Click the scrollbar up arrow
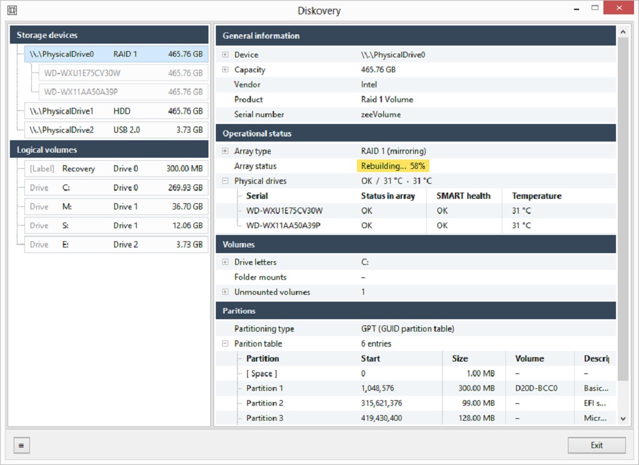The width and height of the screenshot is (639, 465). [623, 32]
